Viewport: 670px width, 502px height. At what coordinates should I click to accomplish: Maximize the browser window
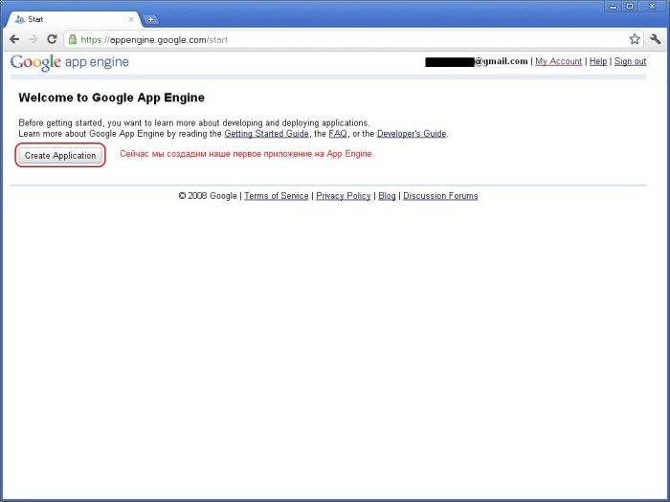point(630,7)
